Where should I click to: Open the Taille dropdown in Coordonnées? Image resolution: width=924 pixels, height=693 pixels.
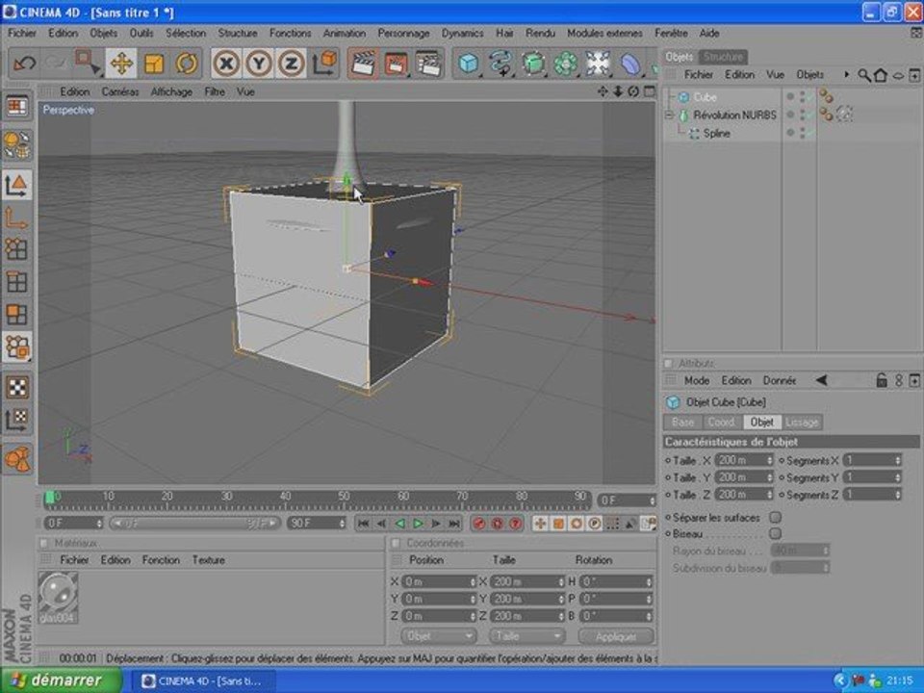[526, 636]
